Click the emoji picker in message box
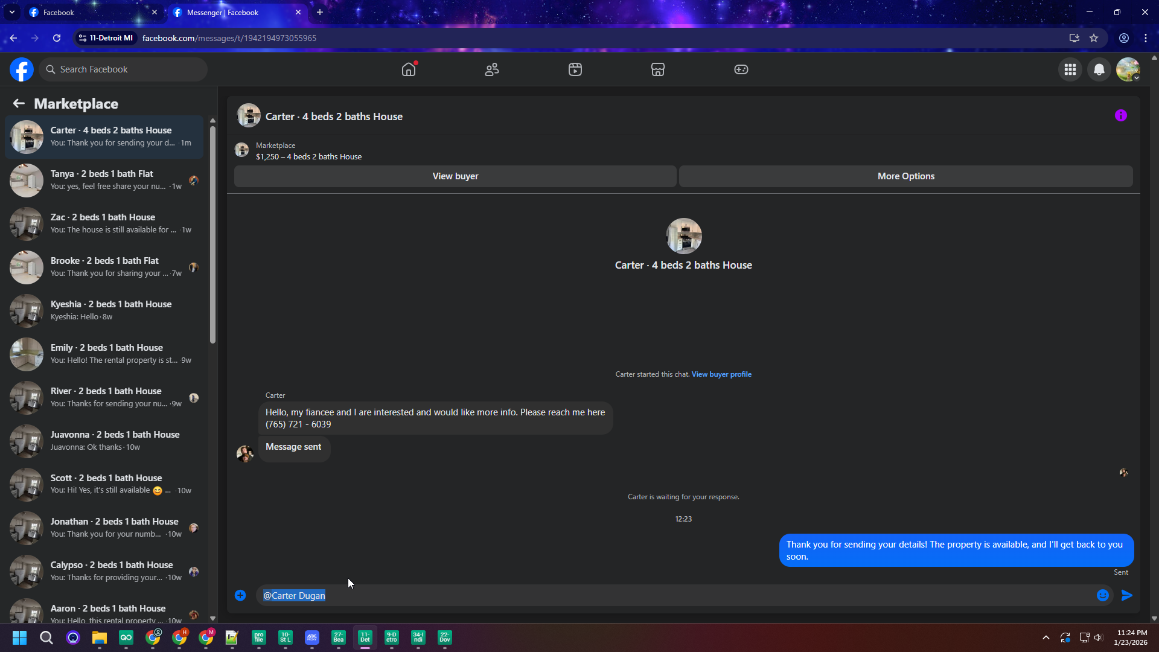 tap(1102, 595)
